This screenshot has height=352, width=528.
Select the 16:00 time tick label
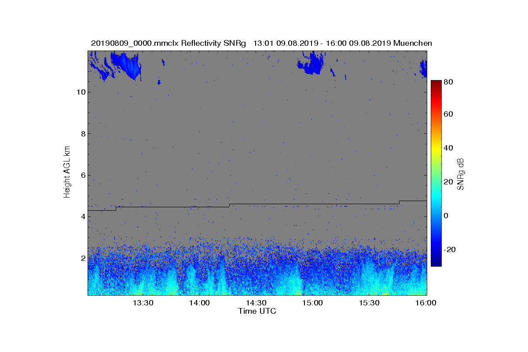click(x=426, y=303)
